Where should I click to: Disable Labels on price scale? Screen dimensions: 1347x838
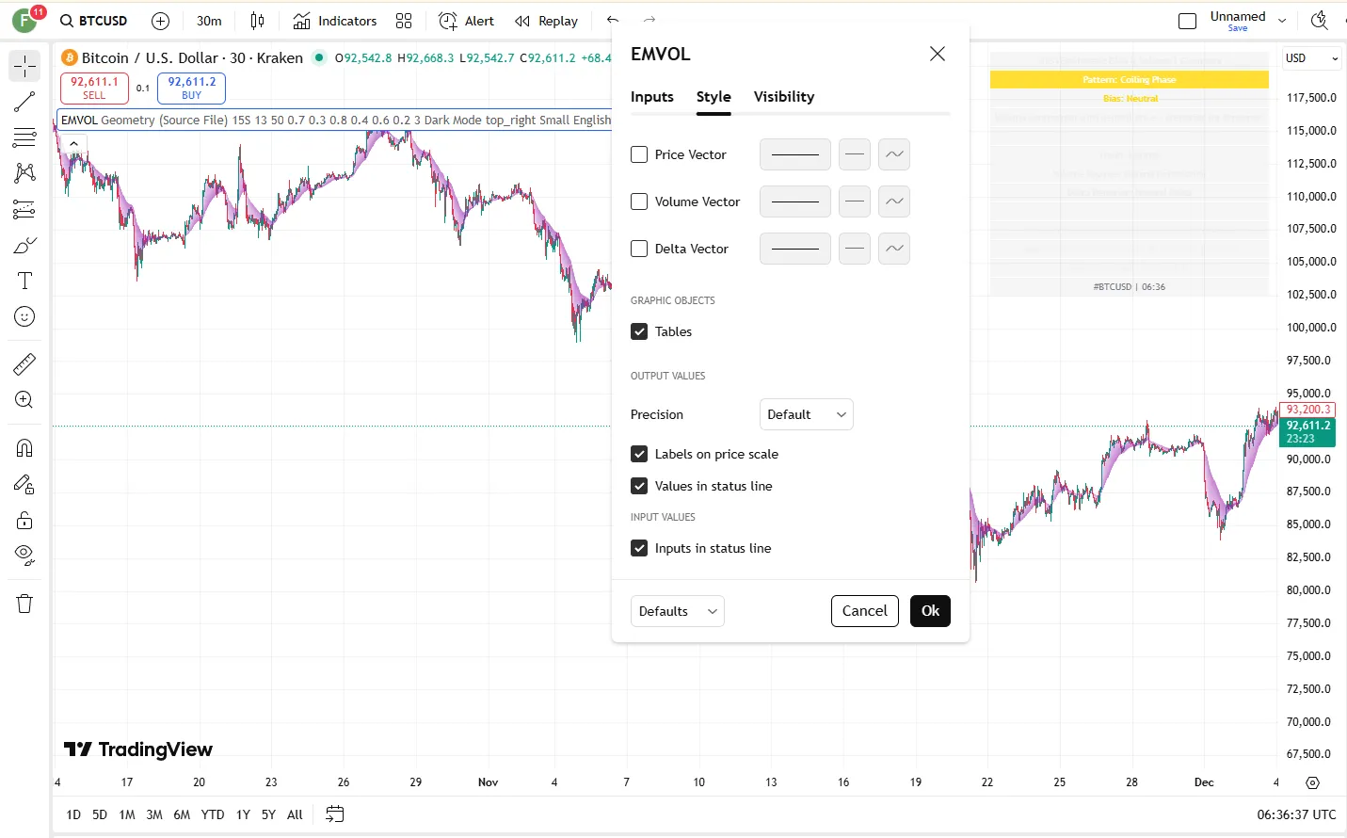click(639, 454)
